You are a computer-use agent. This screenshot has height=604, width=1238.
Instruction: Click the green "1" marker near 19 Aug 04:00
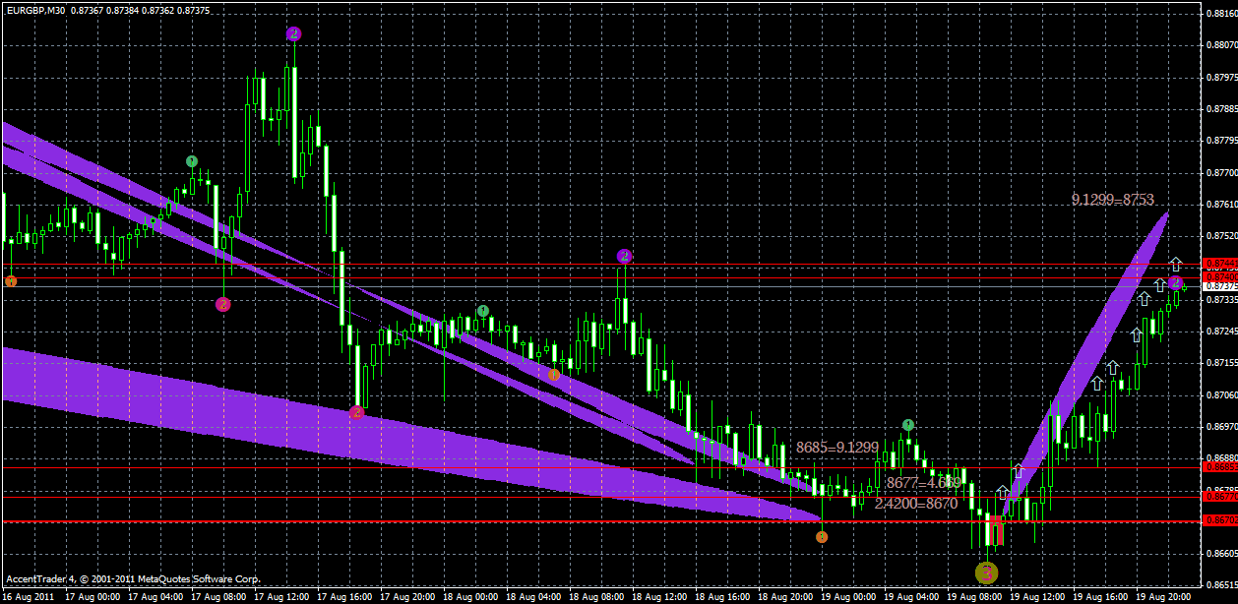tap(907, 423)
